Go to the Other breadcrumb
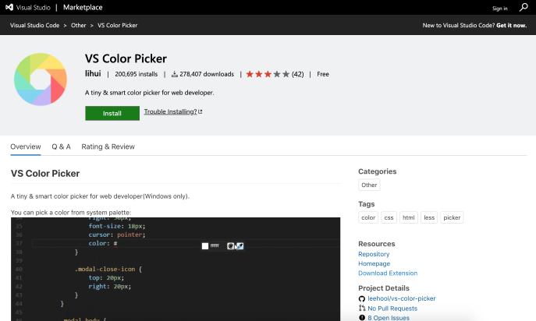The height and width of the screenshot is (321, 536). click(78, 25)
